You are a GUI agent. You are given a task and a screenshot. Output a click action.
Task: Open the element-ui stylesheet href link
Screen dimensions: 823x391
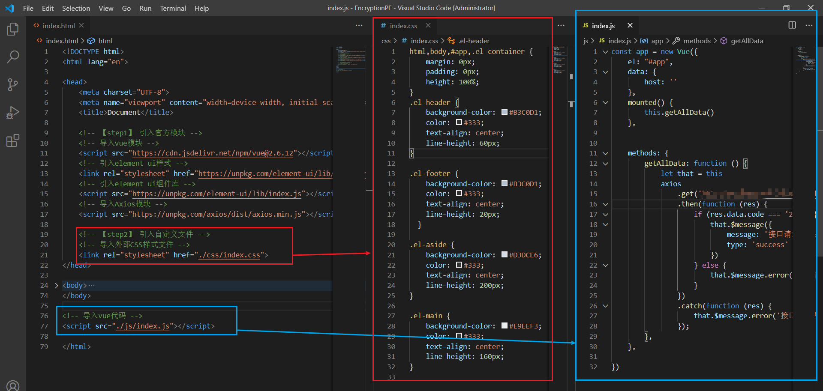(265, 173)
